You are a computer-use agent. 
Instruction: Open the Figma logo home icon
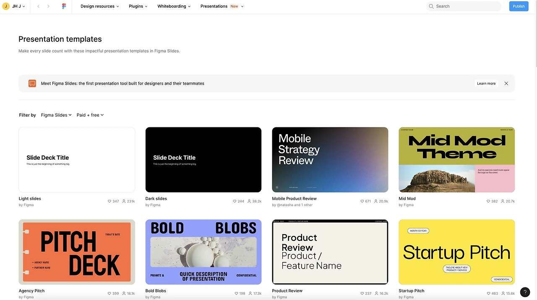(x=64, y=6)
